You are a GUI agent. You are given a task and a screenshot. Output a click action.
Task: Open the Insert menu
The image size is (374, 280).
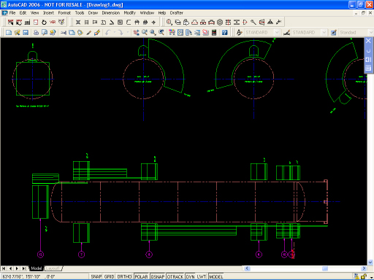[48, 12]
